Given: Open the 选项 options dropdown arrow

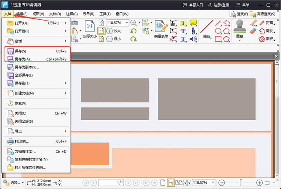Looking at the screenshot, I should click(23, 183).
